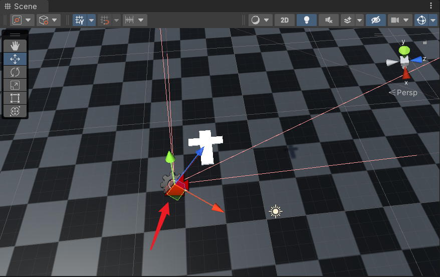Toggle hidden objects visibility eye icon
The height and width of the screenshot is (277, 440).
tap(376, 20)
